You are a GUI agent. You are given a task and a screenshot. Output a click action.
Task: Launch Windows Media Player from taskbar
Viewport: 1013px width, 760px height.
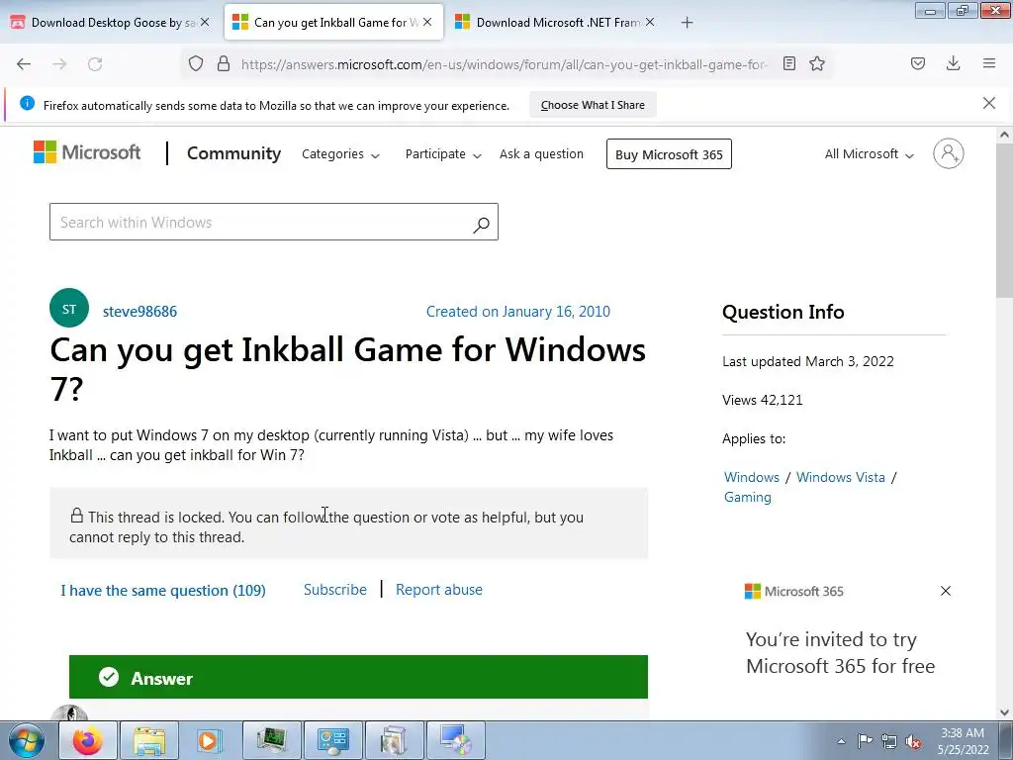[209, 740]
